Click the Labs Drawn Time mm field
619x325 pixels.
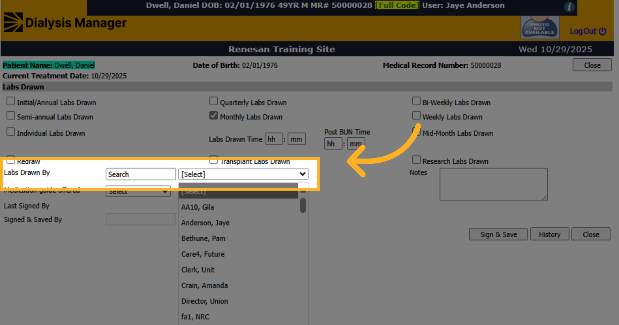[x=297, y=139]
